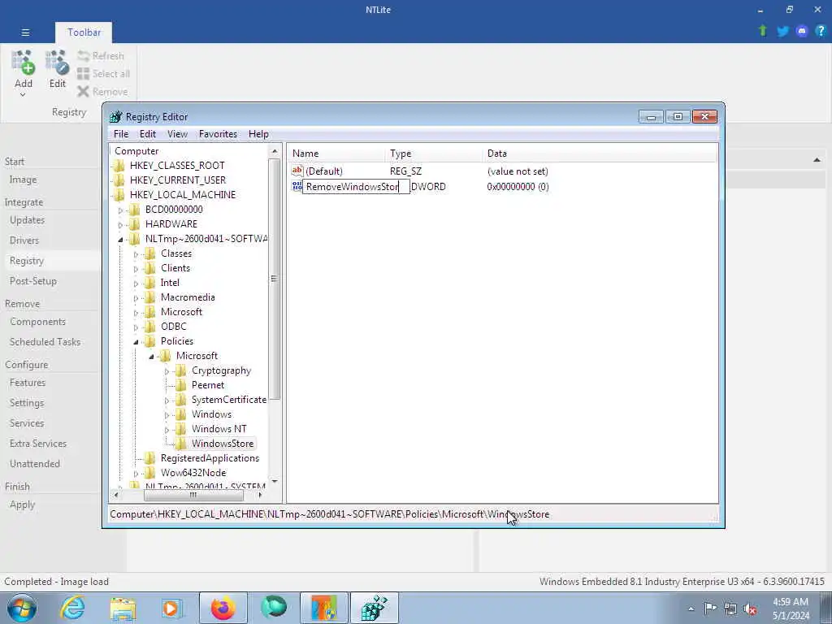
Task: Click the RegisteredApplications folder icon
Action: click(149, 458)
